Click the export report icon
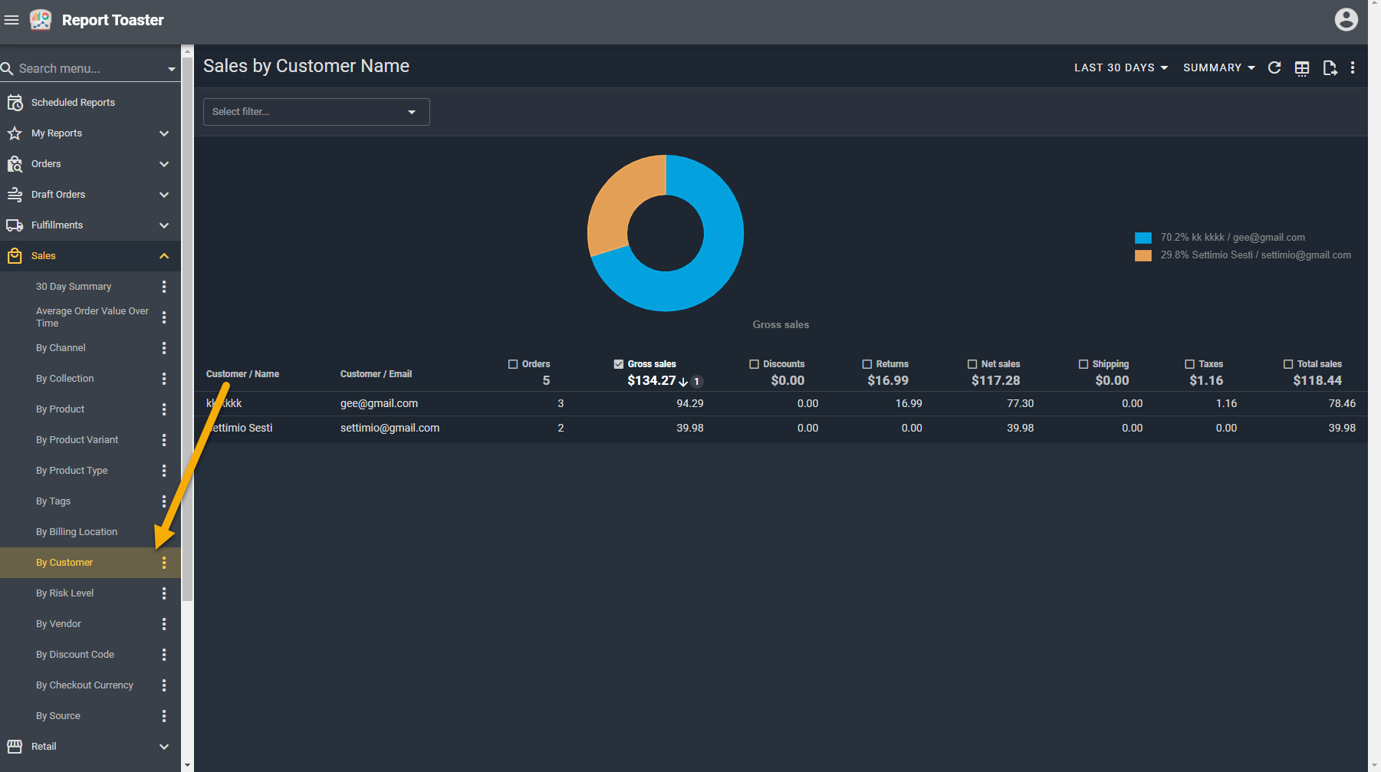This screenshot has width=1381, height=772. coord(1330,68)
